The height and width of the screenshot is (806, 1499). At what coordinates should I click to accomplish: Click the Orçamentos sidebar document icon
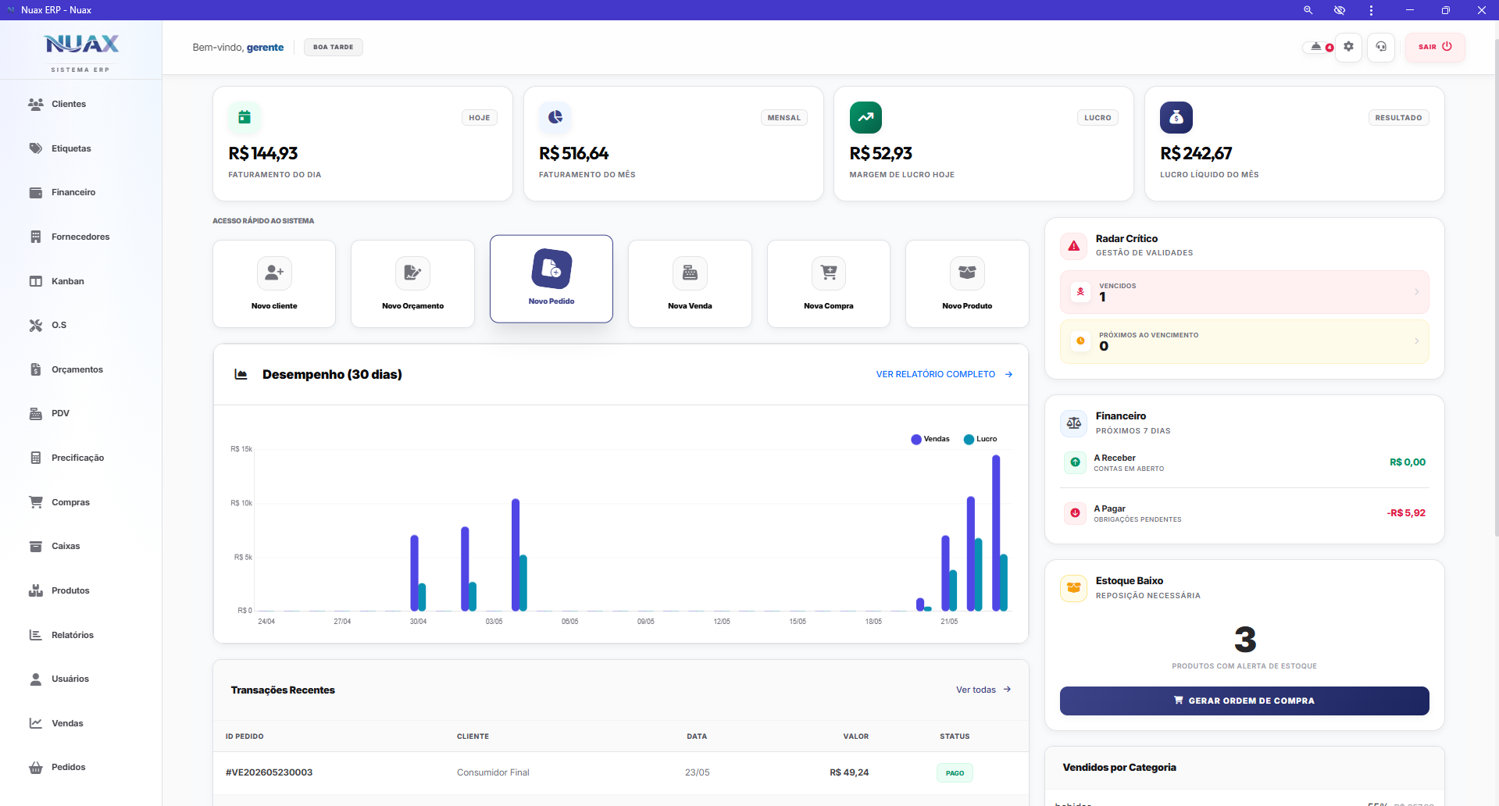pos(36,369)
